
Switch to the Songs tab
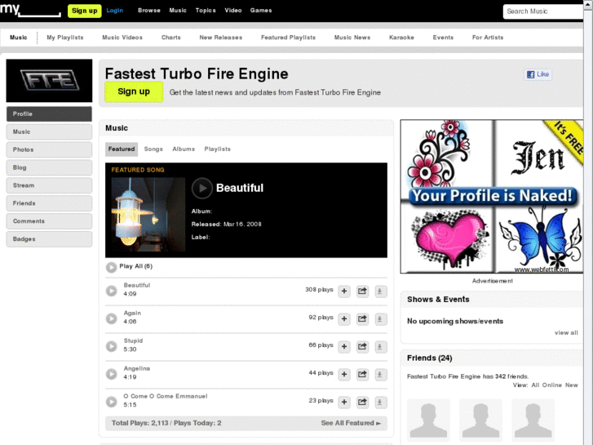[x=153, y=149]
